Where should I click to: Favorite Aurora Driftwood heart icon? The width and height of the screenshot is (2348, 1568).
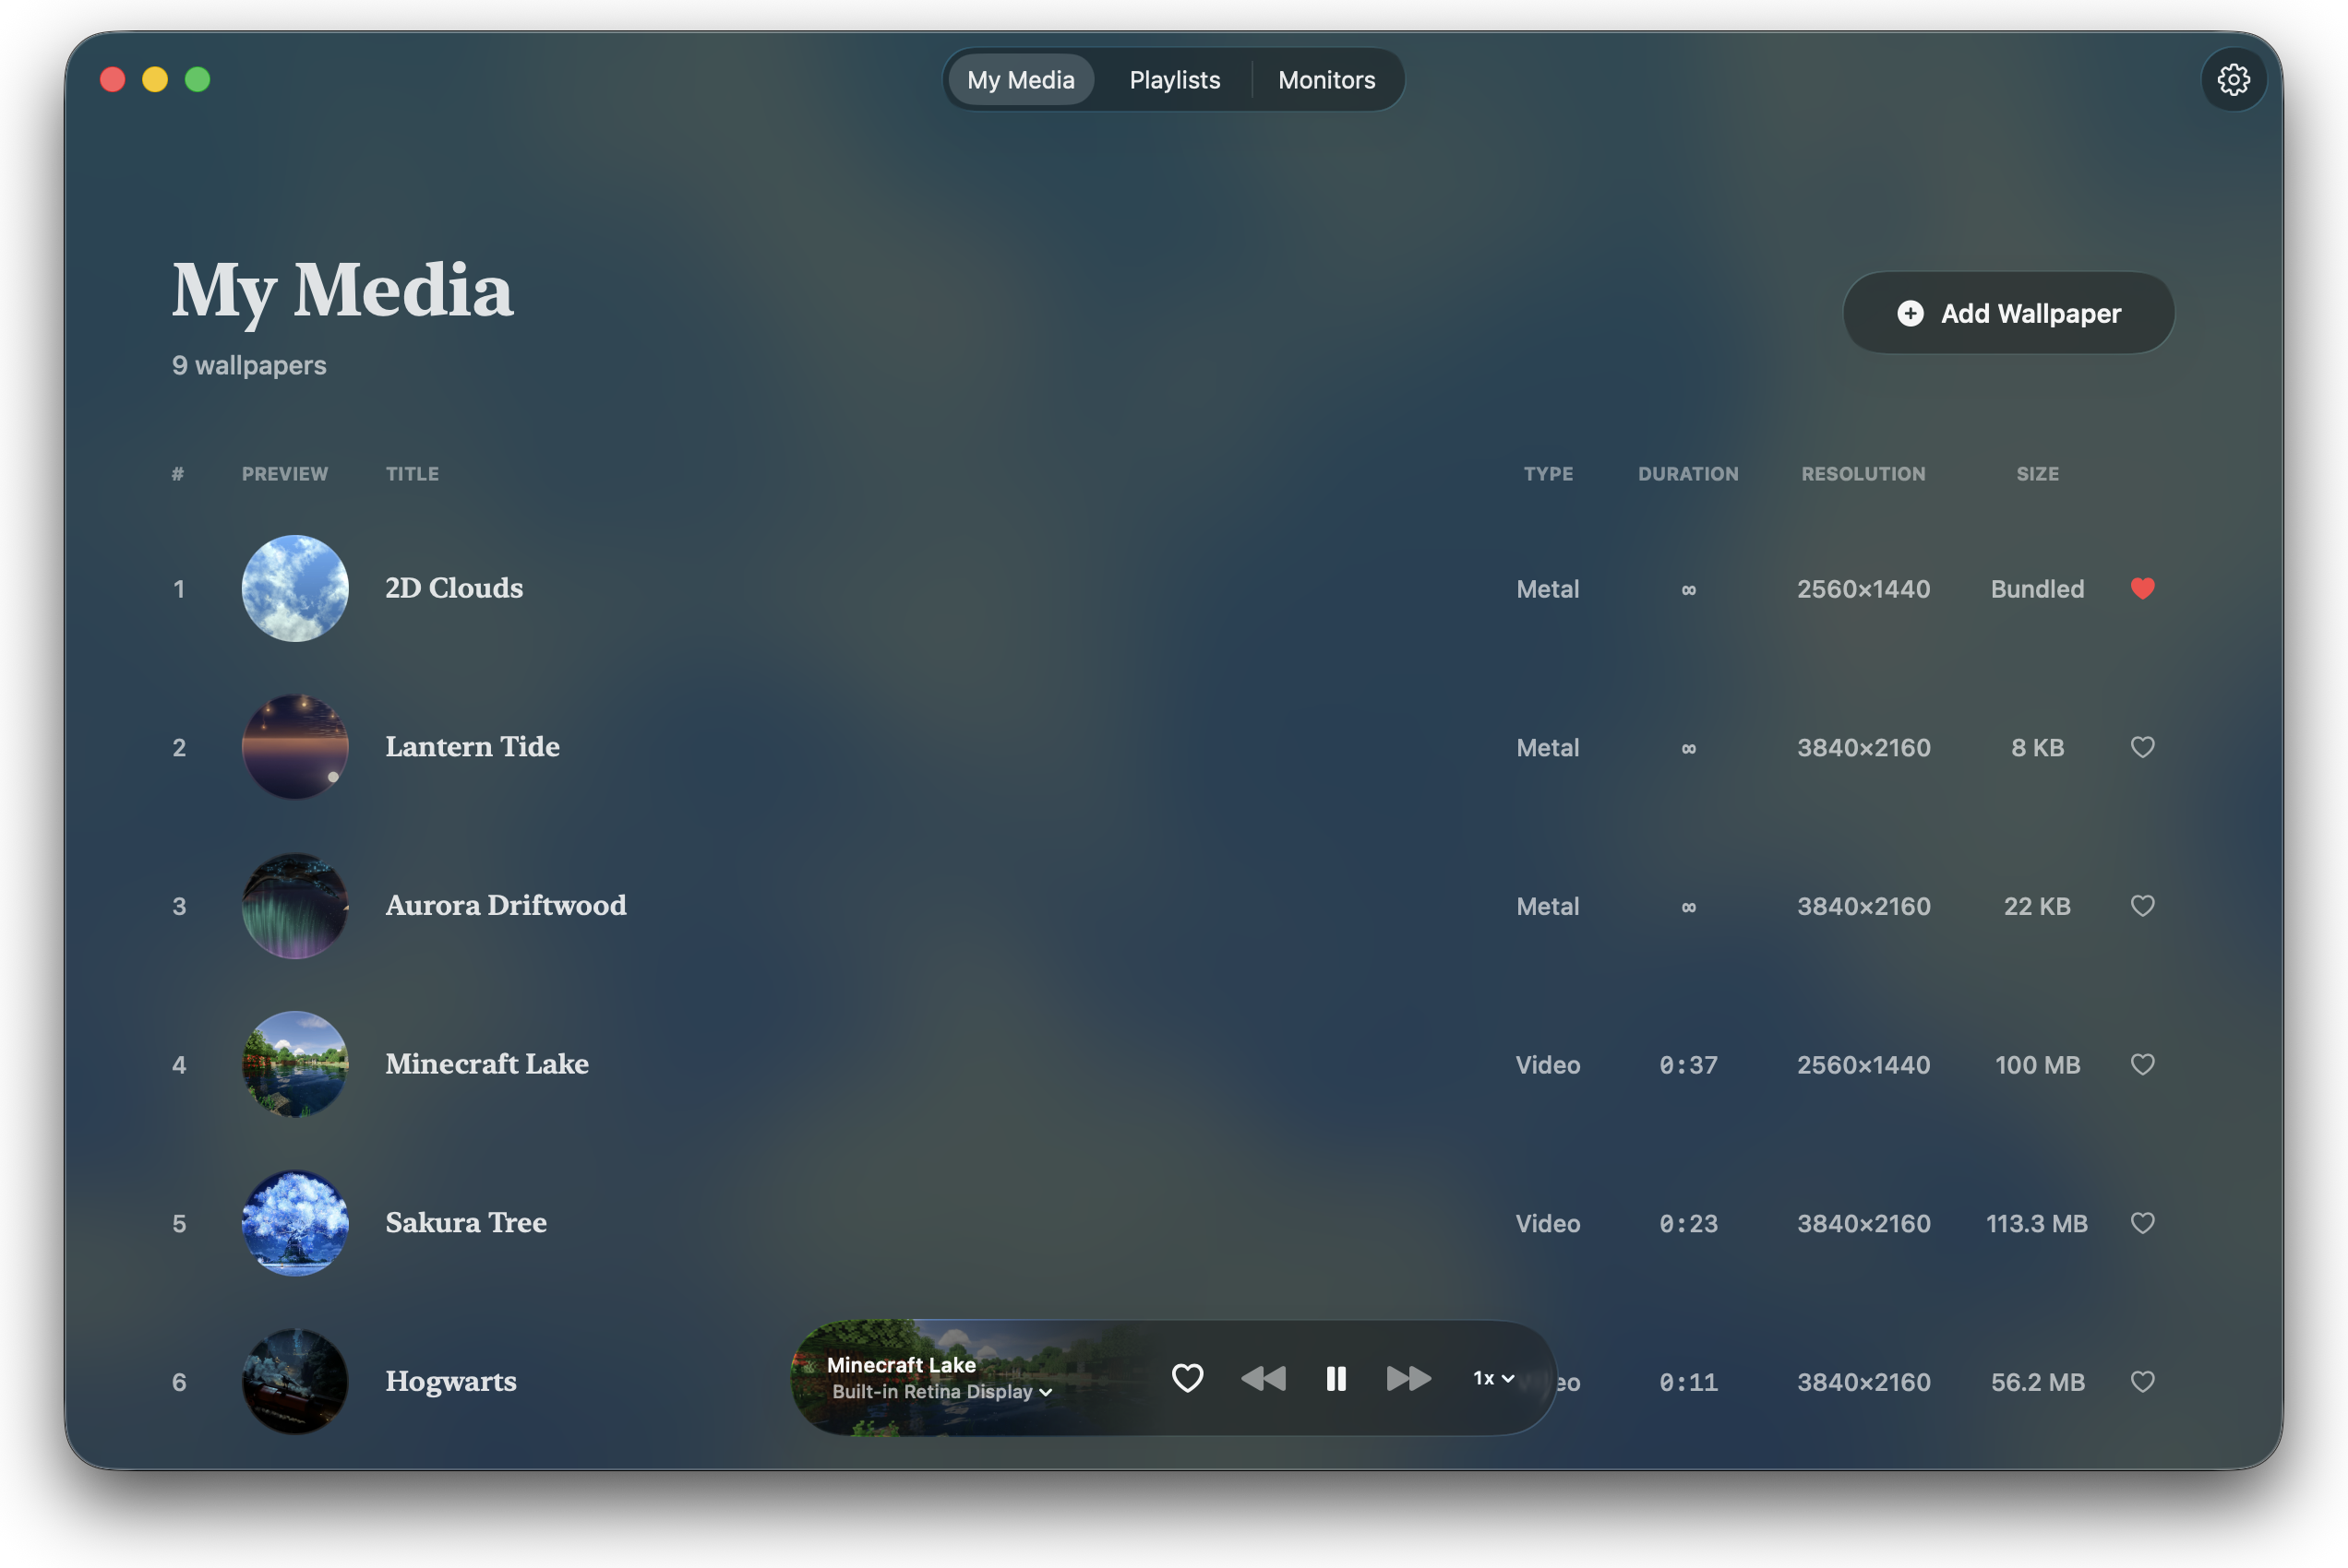point(2142,906)
